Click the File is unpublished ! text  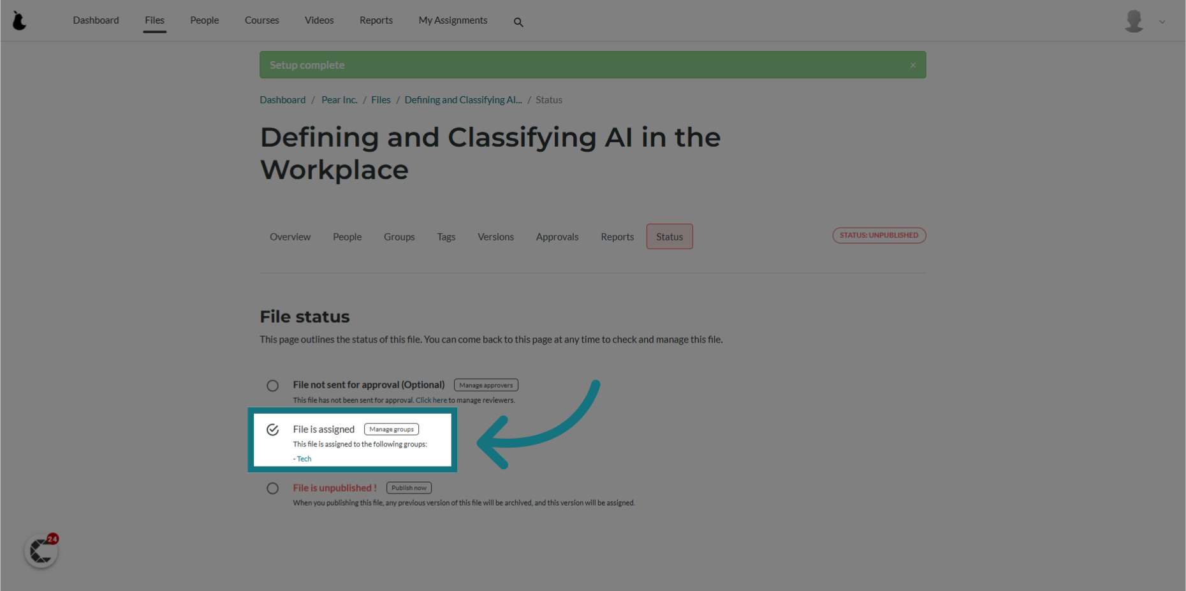tap(335, 488)
